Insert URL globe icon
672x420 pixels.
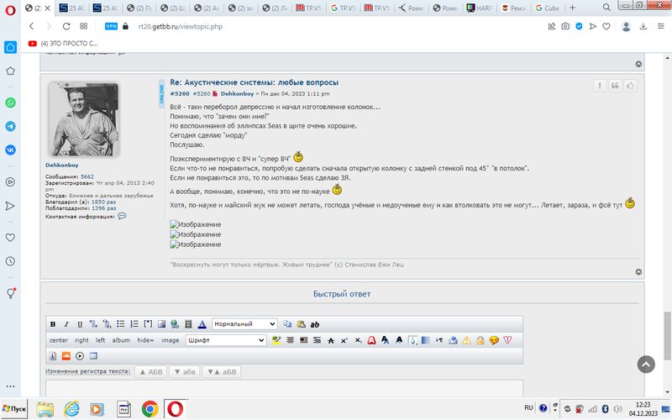(175, 324)
